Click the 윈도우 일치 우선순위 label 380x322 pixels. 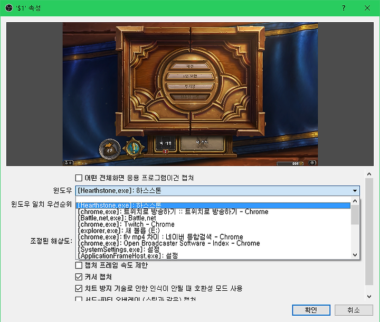click(x=42, y=204)
